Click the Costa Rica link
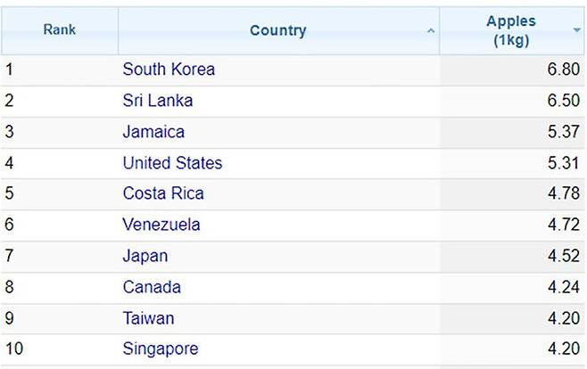Image resolution: width=587 pixels, height=369 pixels. point(163,193)
